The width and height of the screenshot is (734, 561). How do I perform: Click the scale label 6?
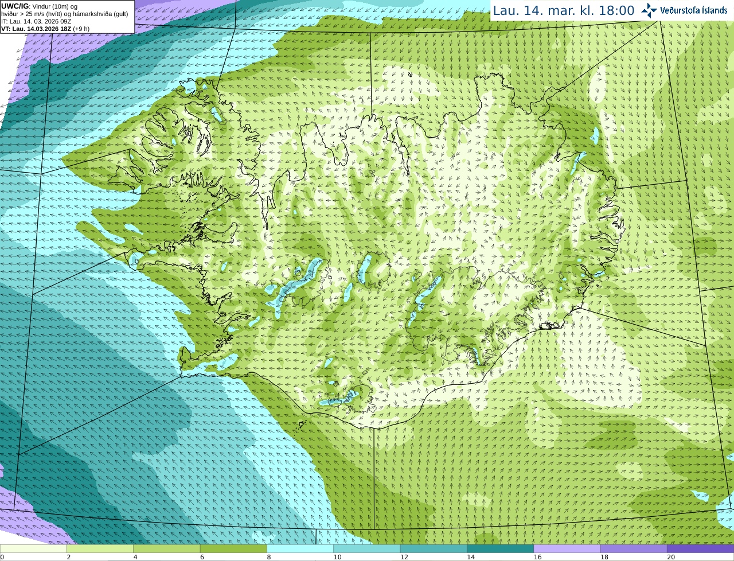click(202, 557)
